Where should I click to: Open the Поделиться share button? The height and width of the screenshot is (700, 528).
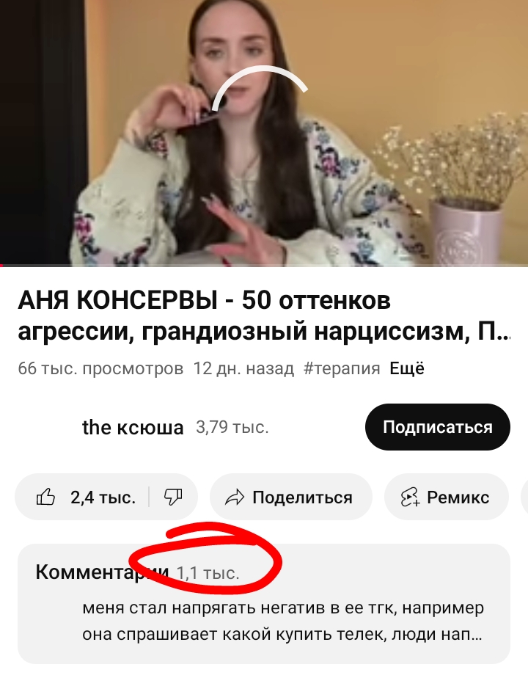(x=291, y=497)
